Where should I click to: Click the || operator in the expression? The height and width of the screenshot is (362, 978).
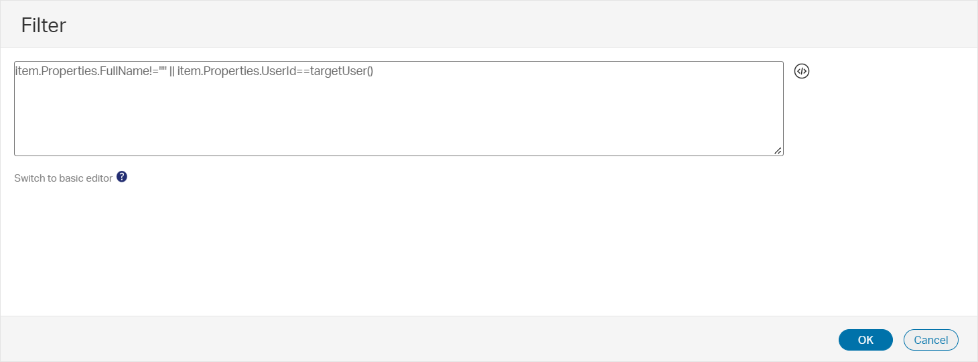[x=172, y=71]
